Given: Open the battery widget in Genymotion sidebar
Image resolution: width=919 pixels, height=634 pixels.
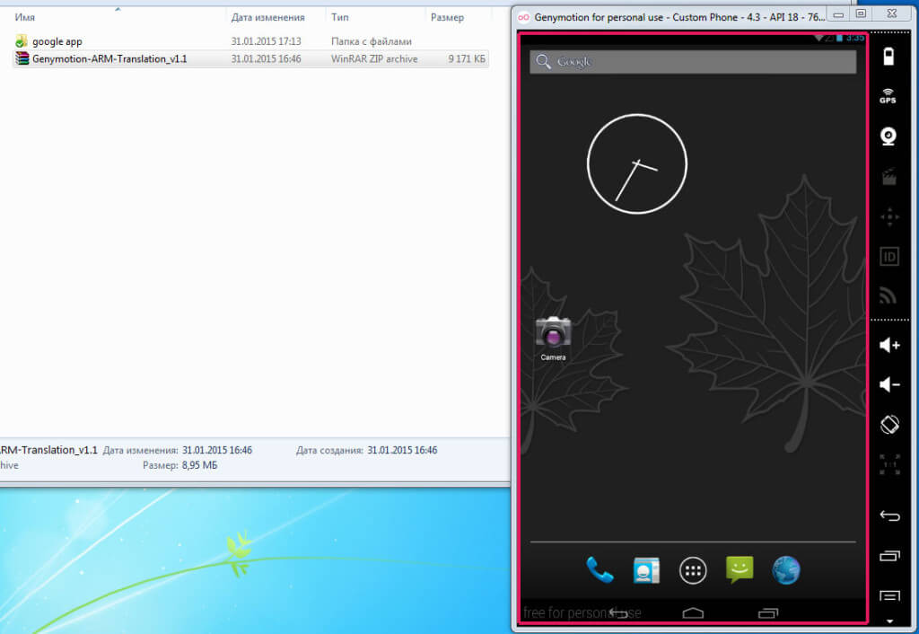Looking at the screenshot, I should 888,57.
